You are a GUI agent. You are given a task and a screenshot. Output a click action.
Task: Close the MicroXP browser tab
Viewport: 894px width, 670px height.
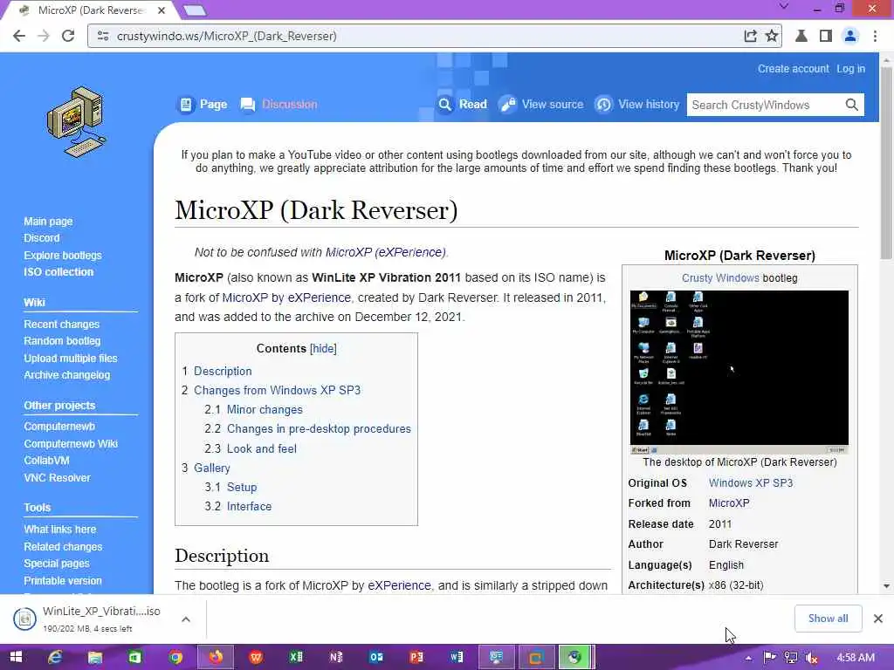162,10
